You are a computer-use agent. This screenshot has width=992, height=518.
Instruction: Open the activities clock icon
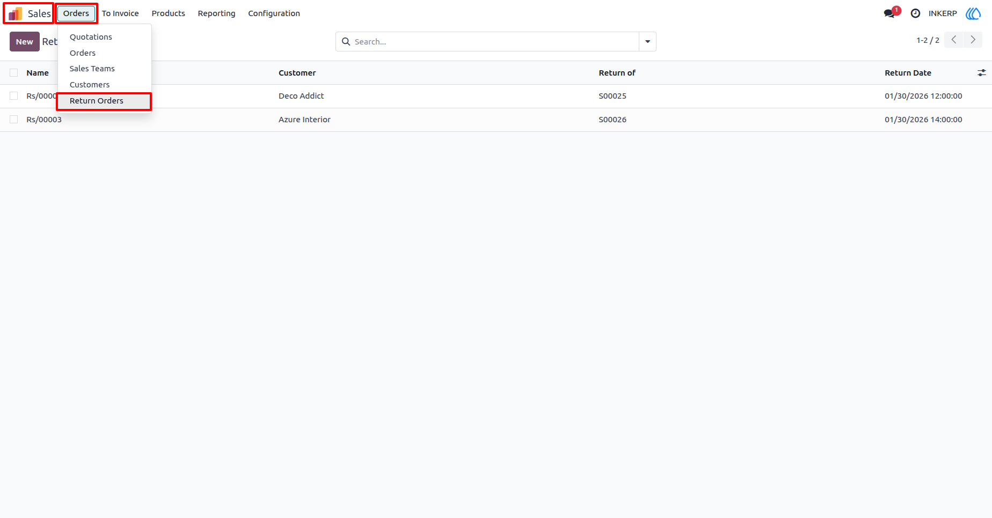pyautogui.click(x=915, y=13)
